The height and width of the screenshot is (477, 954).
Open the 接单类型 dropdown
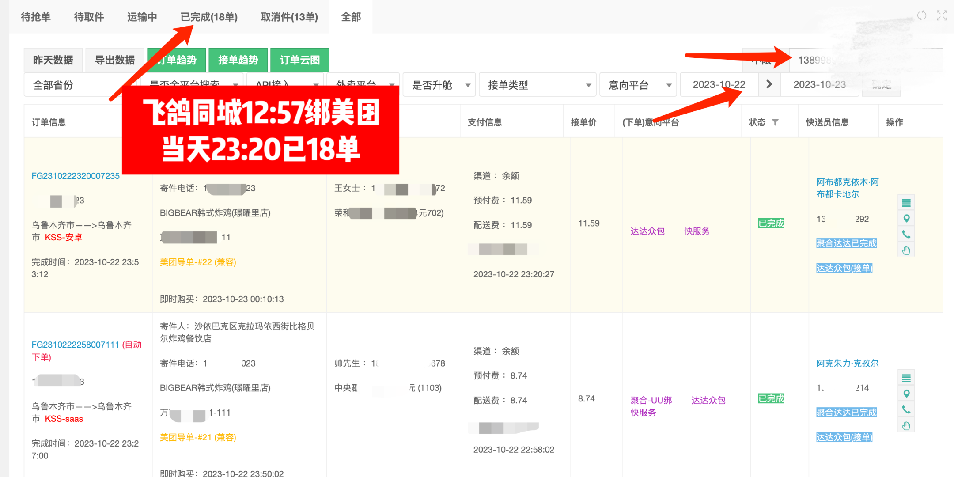click(x=538, y=85)
